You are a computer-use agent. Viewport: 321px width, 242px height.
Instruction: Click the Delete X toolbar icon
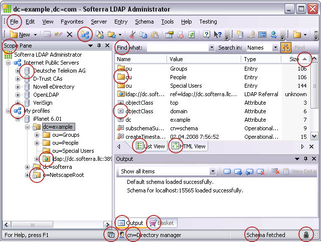click(x=70, y=35)
